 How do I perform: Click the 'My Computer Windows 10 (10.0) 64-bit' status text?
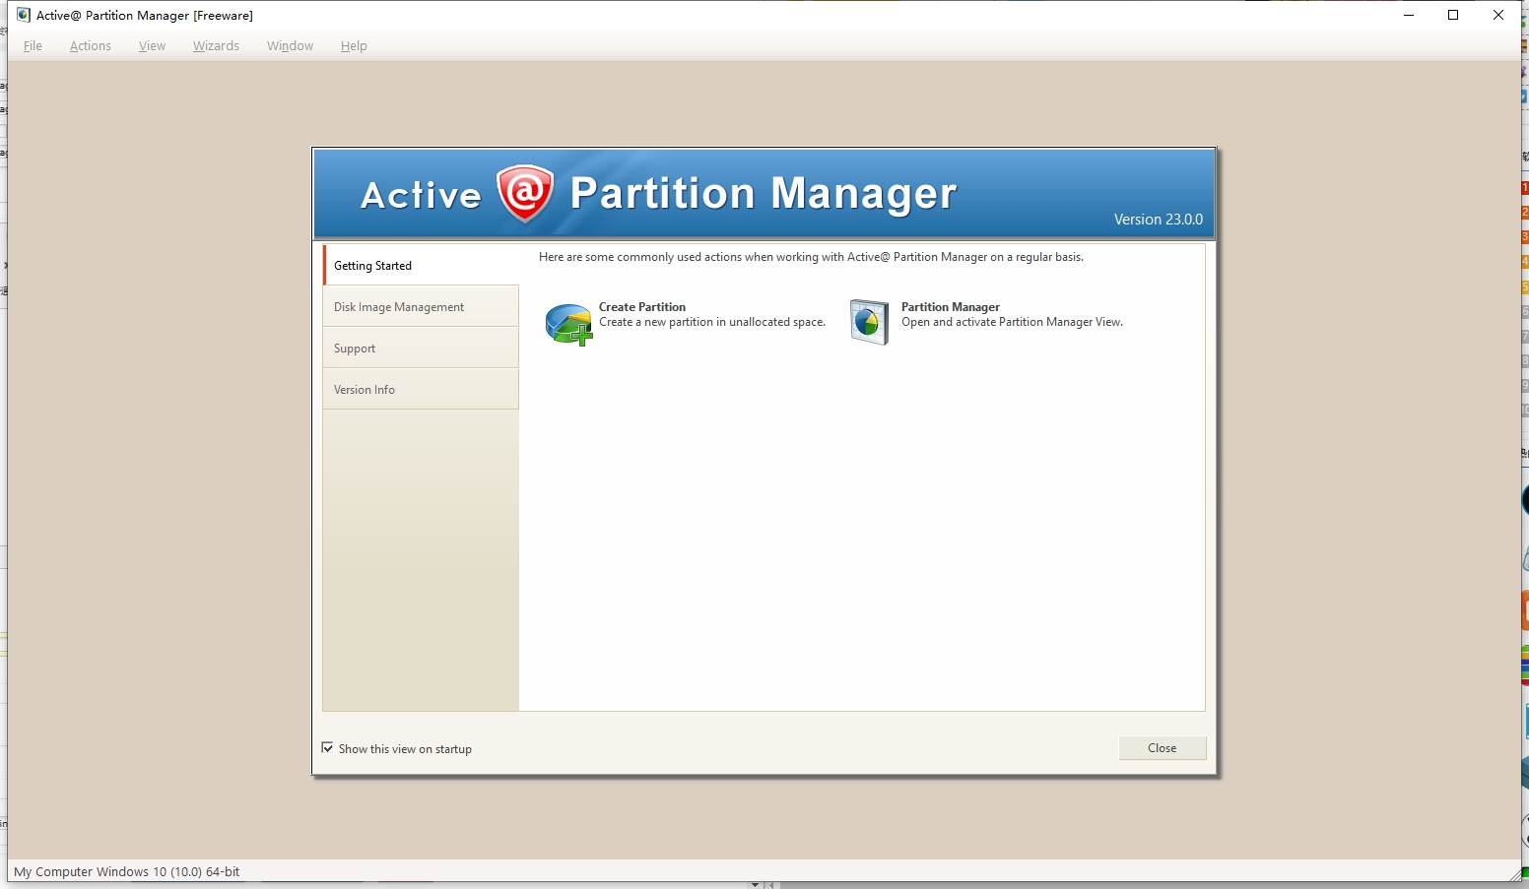(x=127, y=872)
